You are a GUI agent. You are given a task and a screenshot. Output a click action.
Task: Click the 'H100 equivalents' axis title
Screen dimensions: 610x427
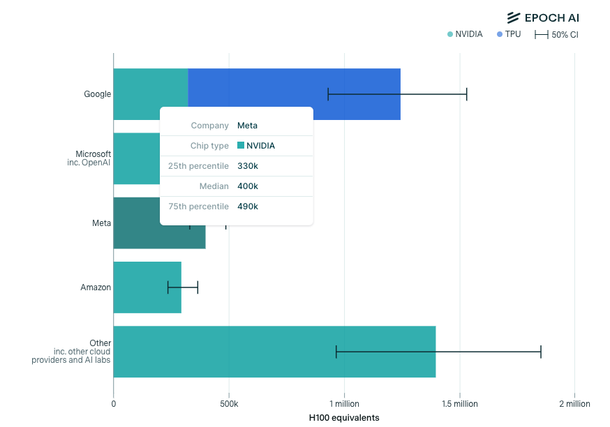[344, 418]
